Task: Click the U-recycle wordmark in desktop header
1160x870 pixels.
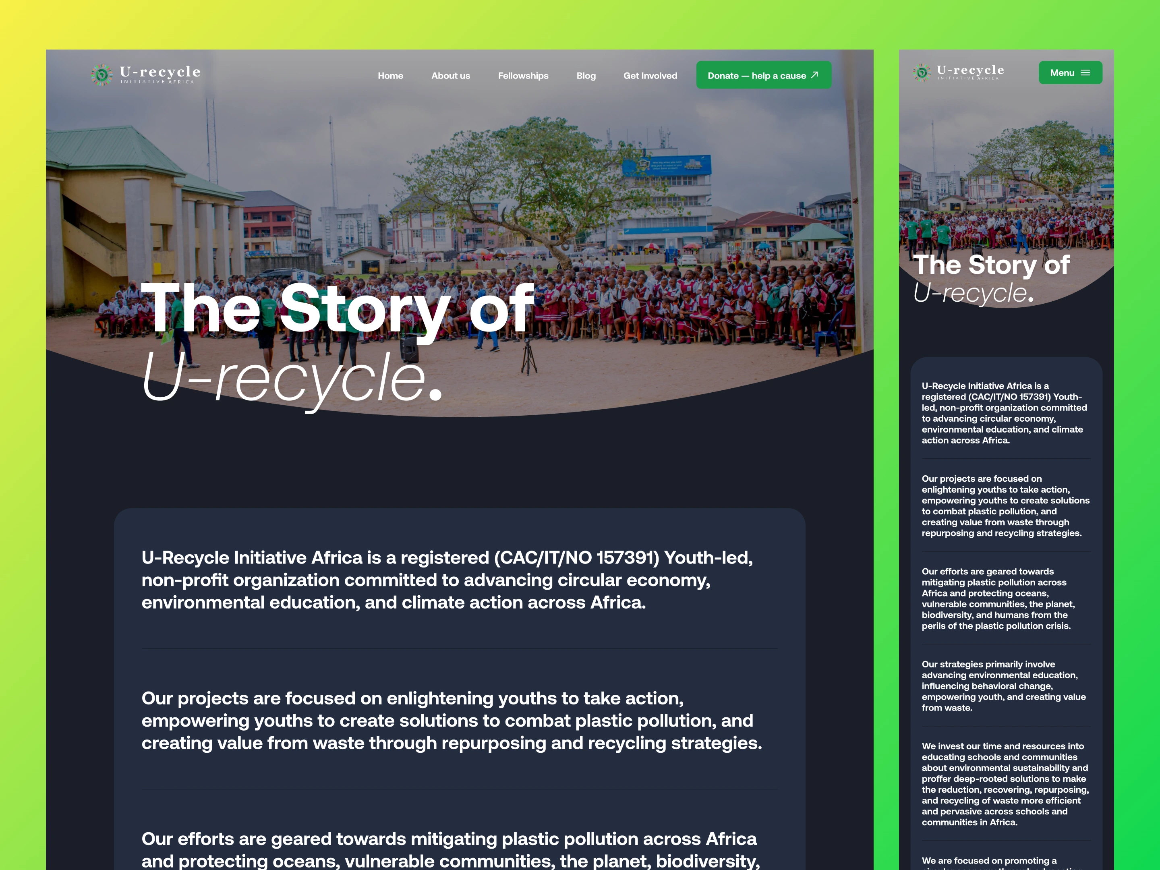Action: (160, 75)
